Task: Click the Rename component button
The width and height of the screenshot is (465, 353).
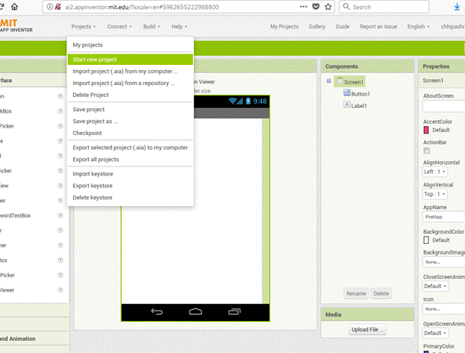Action: click(x=356, y=293)
